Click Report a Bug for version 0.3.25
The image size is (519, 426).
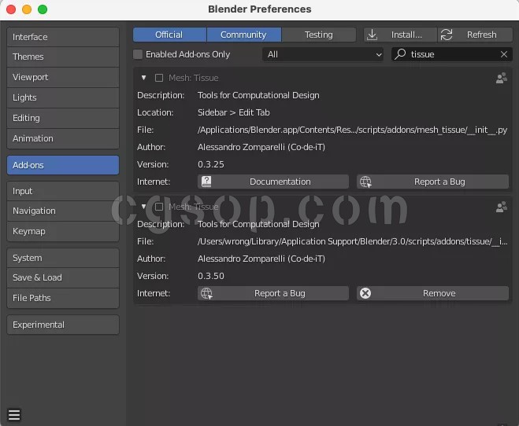432,182
